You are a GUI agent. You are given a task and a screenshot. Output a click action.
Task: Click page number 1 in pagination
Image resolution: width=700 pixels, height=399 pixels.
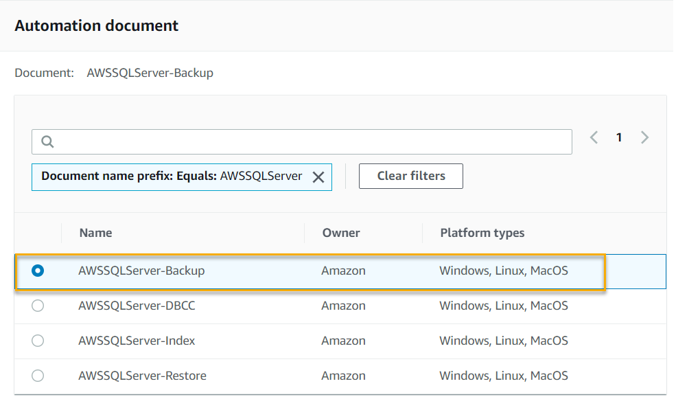pyautogui.click(x=619, y=137)
